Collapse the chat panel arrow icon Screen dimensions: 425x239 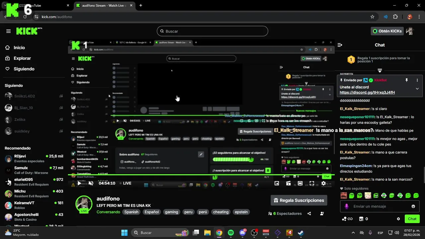point(340,45)
